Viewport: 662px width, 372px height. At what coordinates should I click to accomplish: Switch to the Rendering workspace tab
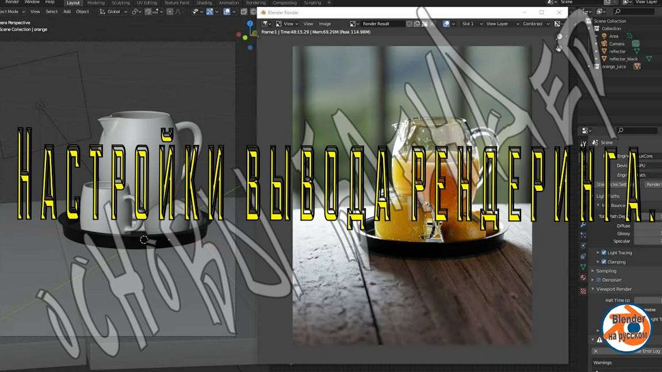point(256,2)
